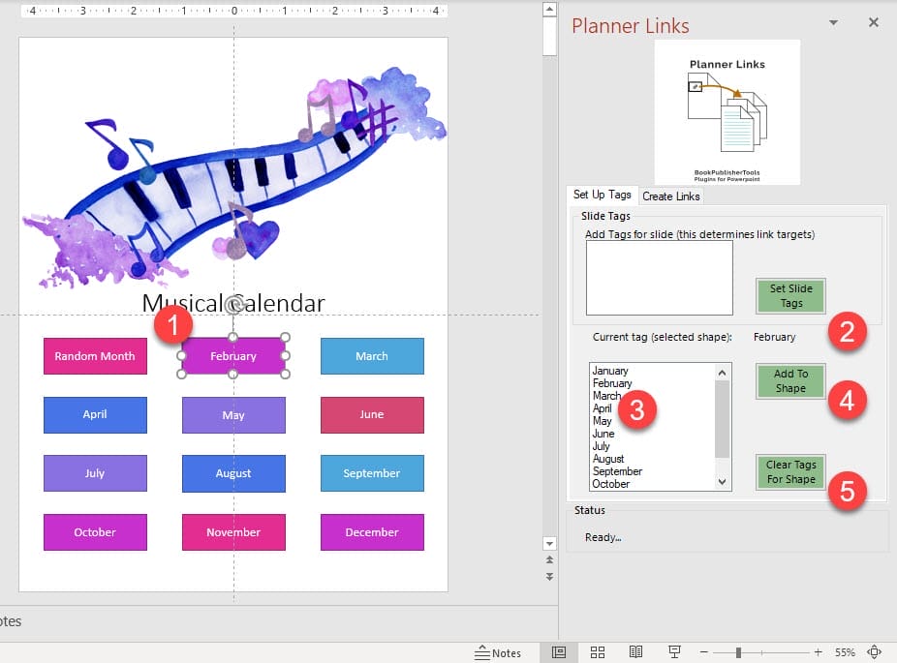The width and height of the screenshot is (897, 663).
Task: Select September in the tag list
Action: (617, 471)
